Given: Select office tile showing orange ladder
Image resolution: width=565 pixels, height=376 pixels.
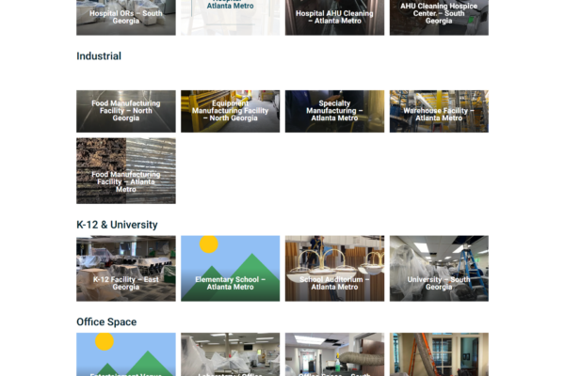Looking at the screenshot, I should [439, 354].
